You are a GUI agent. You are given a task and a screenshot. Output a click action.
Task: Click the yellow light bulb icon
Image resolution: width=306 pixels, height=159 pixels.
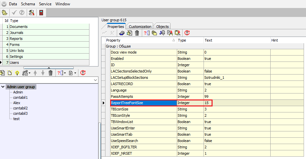coord(17,73)
